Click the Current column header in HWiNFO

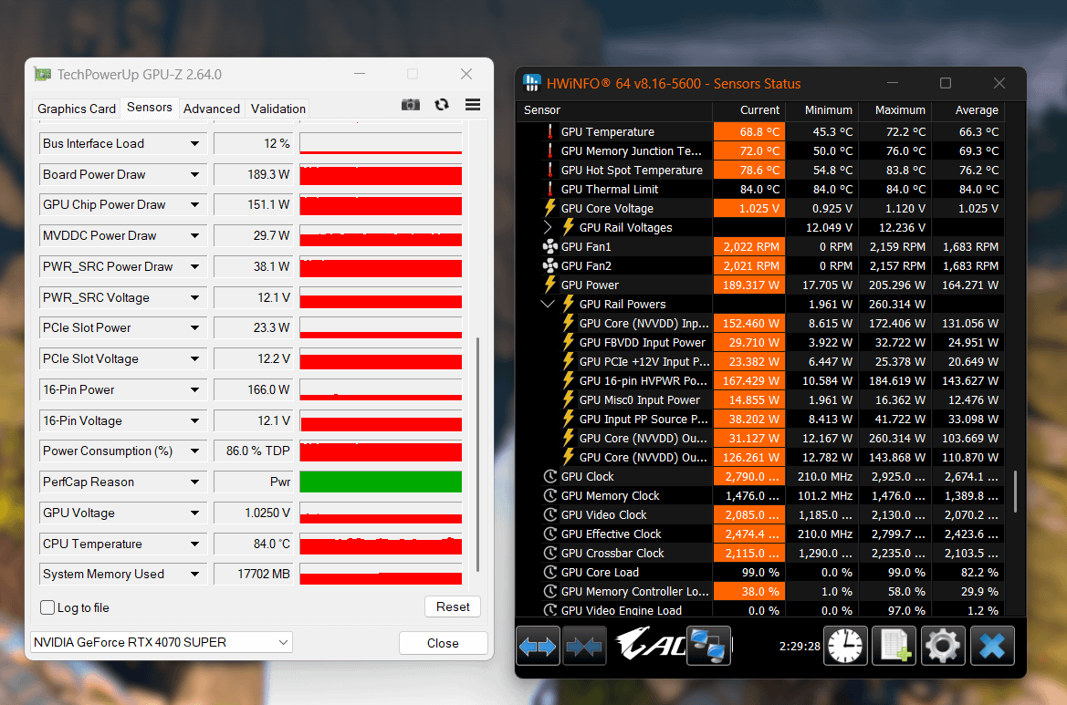(x=748, y=110)
